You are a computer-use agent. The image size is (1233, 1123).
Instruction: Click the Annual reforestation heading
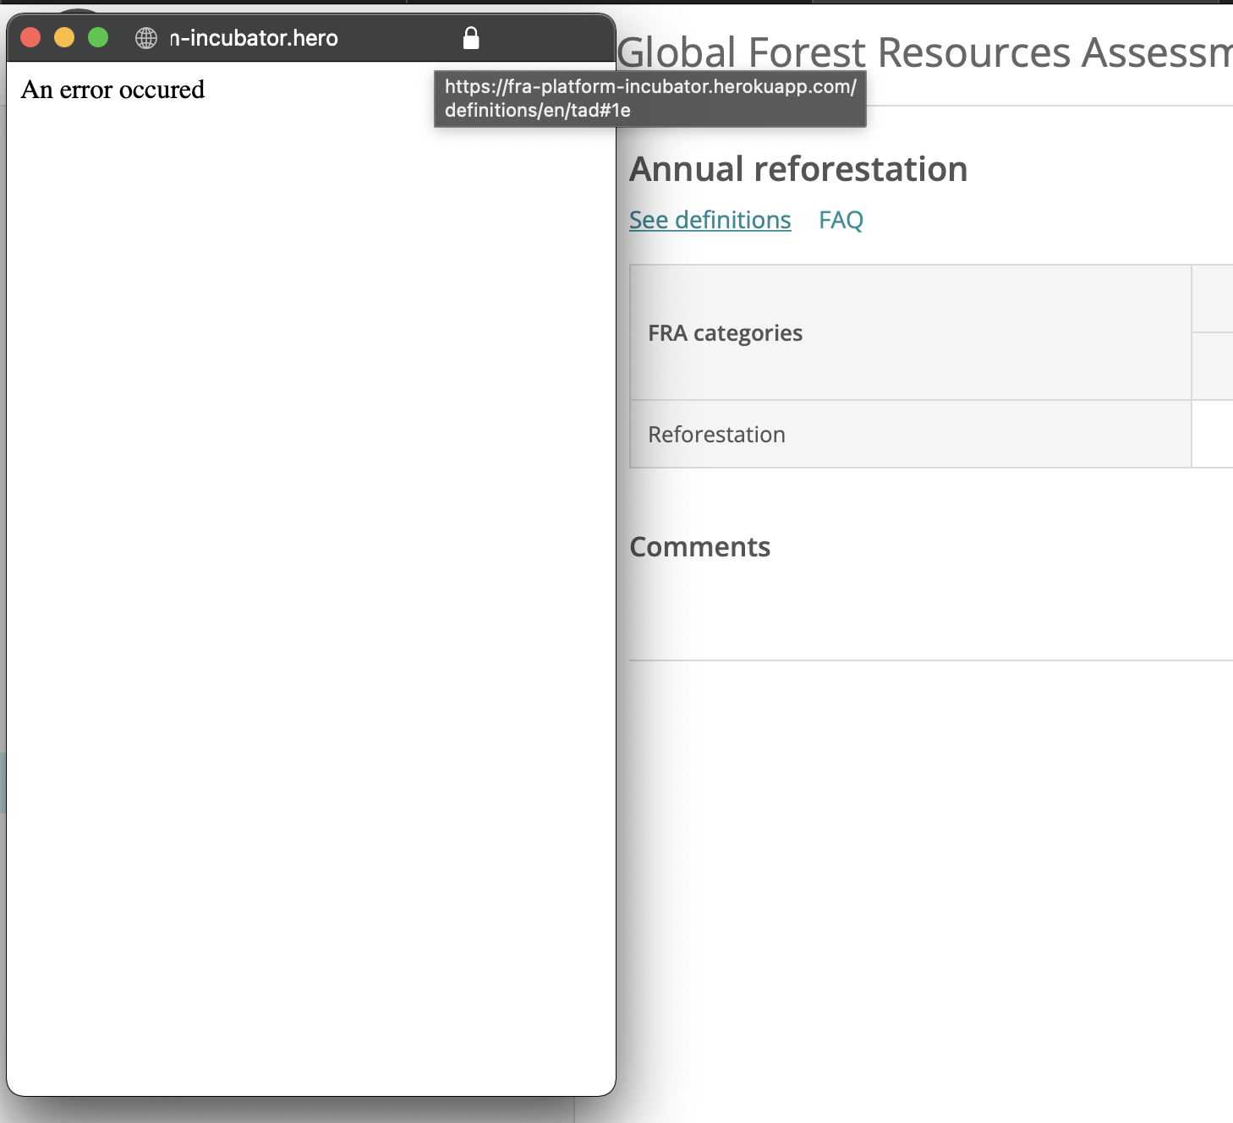(x=798, y=169)
